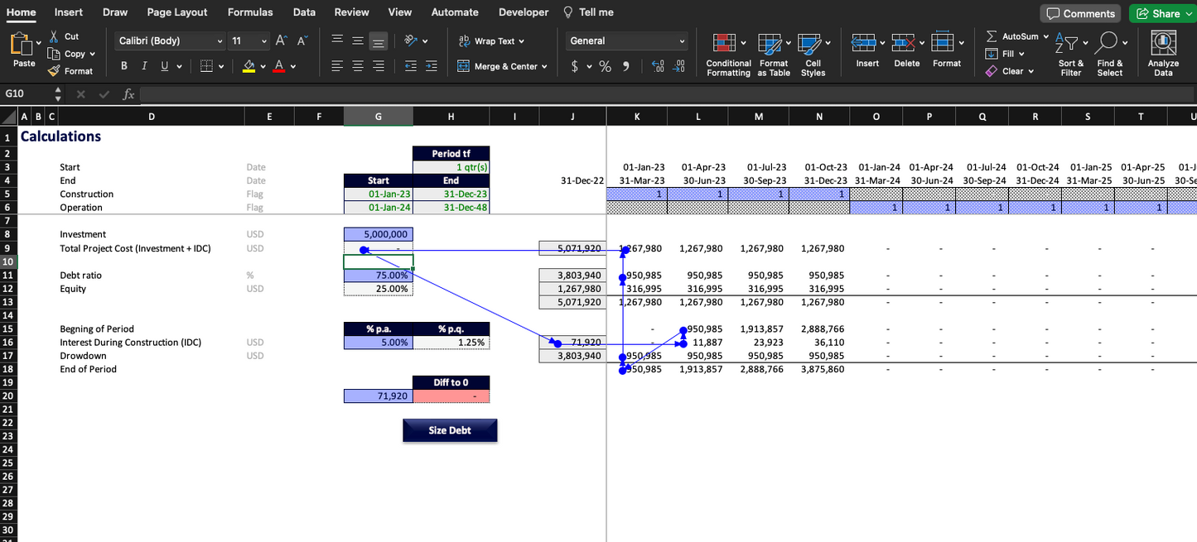Click the Analyze Data icon
The width and height of the screenshot is (1197, 542).
(x=1163, y=43)
